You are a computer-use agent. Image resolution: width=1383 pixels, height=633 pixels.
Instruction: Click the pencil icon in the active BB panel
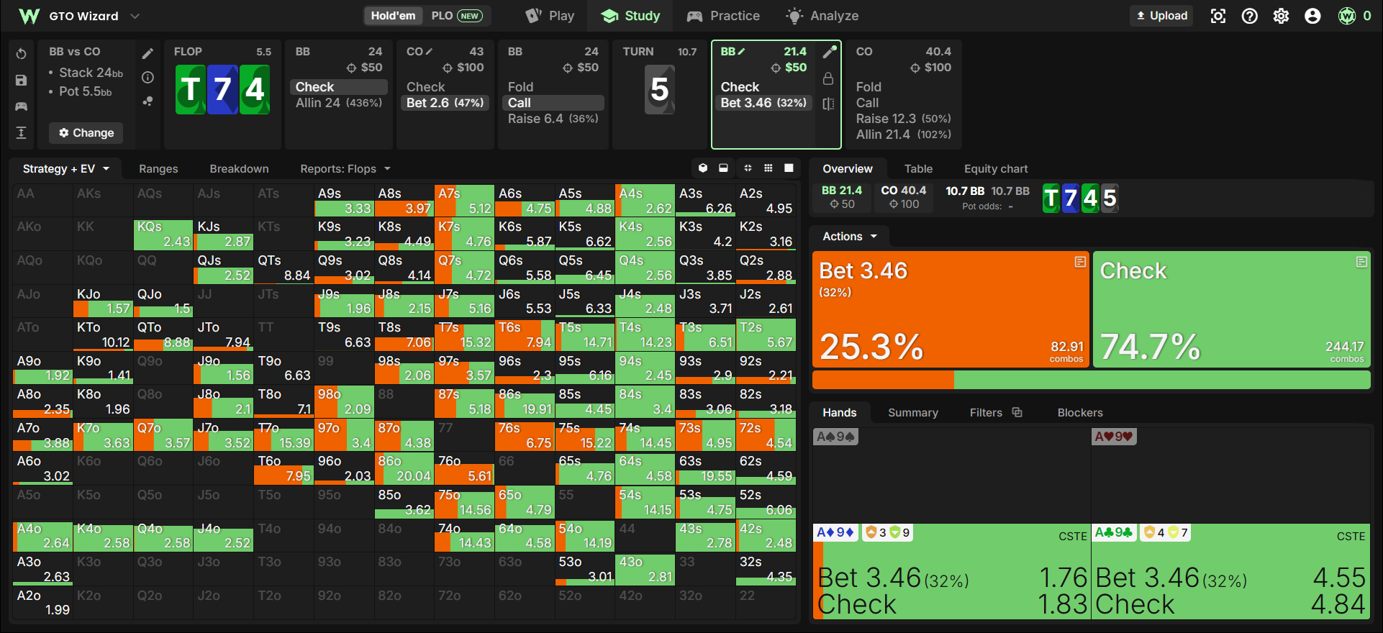click(x=829, y=52)
